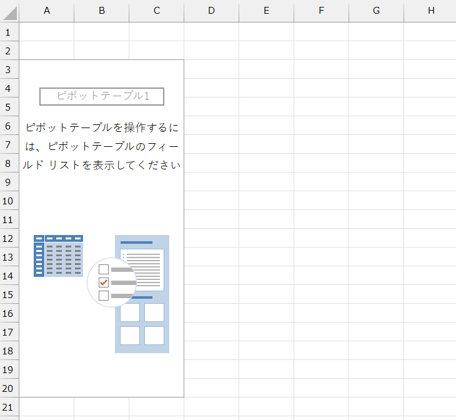Select column F header
Screen dimensions: 456x420
[321, 11]
